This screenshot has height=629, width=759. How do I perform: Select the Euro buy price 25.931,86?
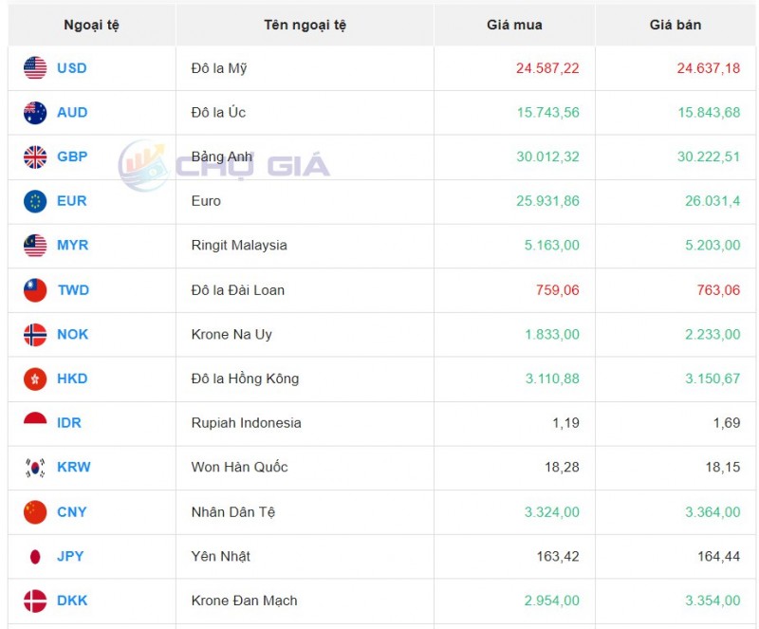point(547,201)
